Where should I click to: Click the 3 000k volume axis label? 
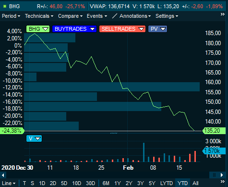213,141
